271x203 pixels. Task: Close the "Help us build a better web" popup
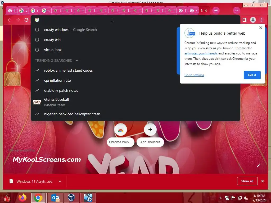tap(261, 28)
